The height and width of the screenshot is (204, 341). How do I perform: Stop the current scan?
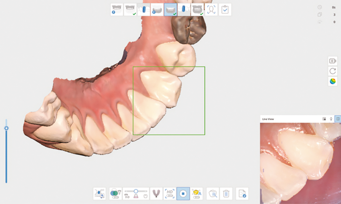(x=183, y=194)
